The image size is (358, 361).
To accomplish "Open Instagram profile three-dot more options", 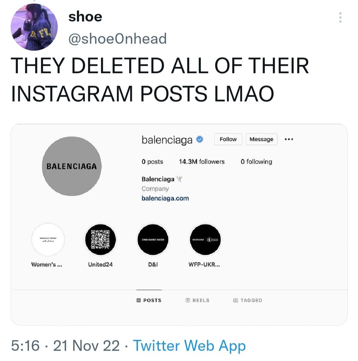I will (289, 139).
